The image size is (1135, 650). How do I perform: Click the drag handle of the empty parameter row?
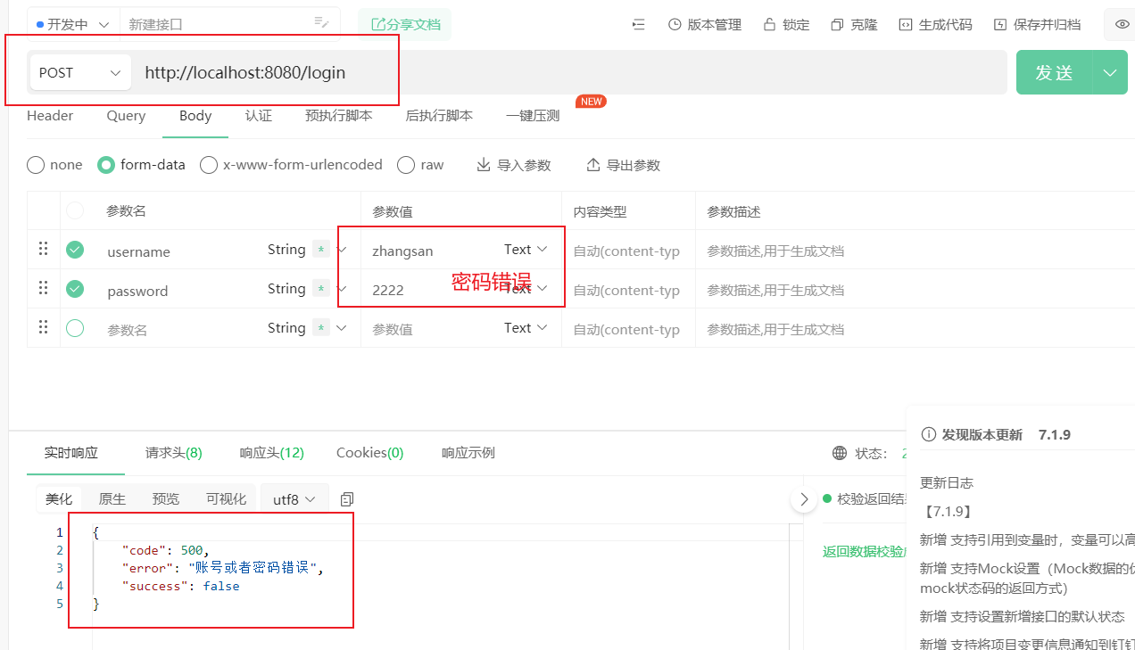point(43,328)
